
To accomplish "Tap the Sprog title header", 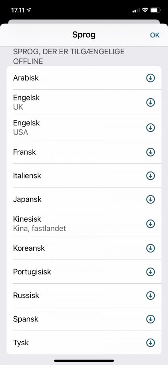I will click(x=84, y=35).
